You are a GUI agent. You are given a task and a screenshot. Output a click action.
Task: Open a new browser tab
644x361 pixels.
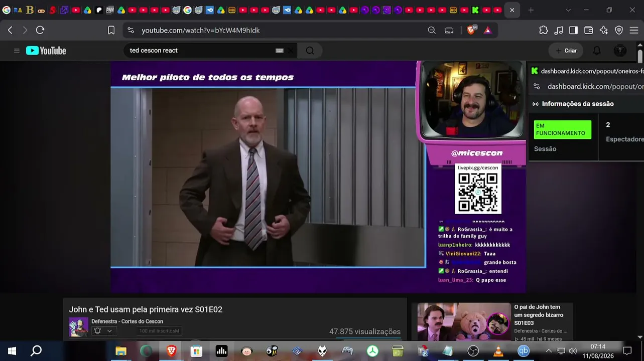pyautogui.click(x=531, y=10)
